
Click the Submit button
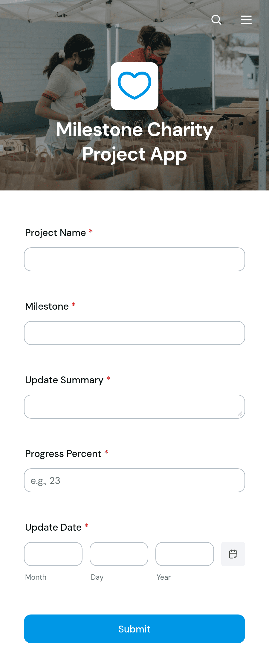134,629
